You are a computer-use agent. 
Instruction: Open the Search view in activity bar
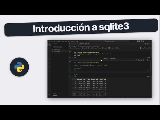click(49, 48)
